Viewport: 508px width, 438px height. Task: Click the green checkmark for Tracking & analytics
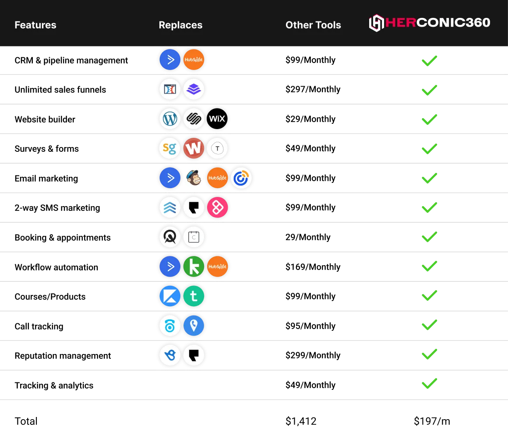click(429, 383)
